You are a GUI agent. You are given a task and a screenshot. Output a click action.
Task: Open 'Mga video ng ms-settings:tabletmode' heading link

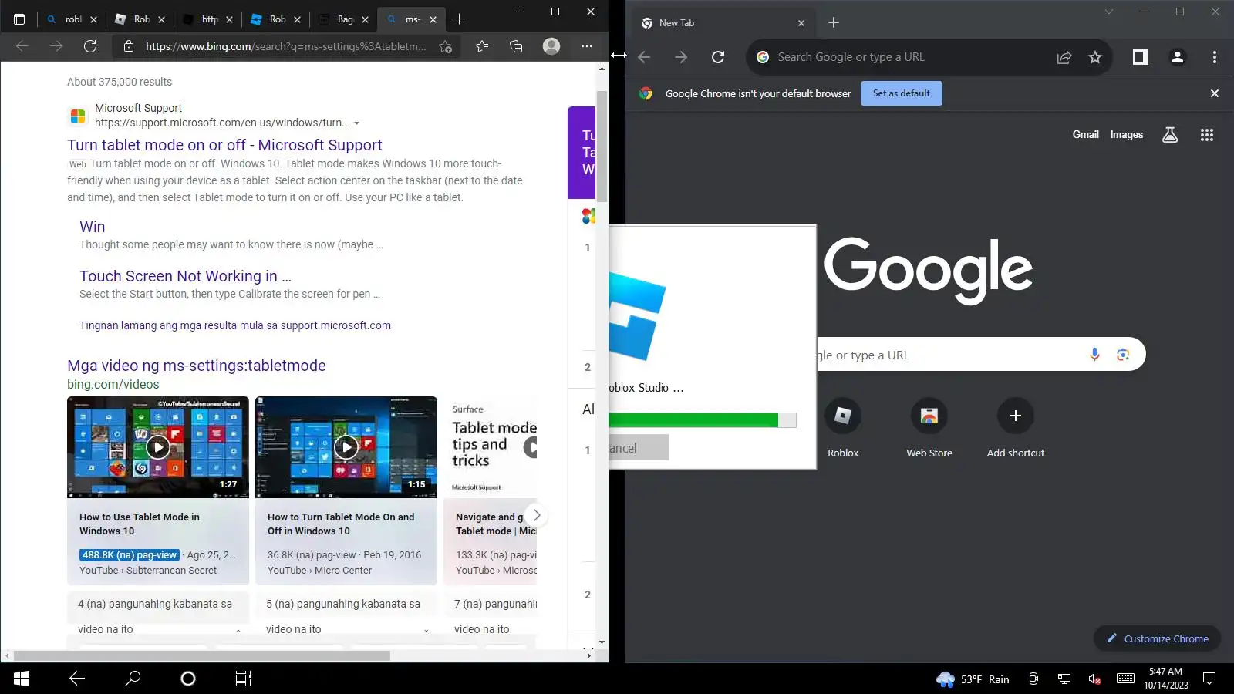coord(197,366)
